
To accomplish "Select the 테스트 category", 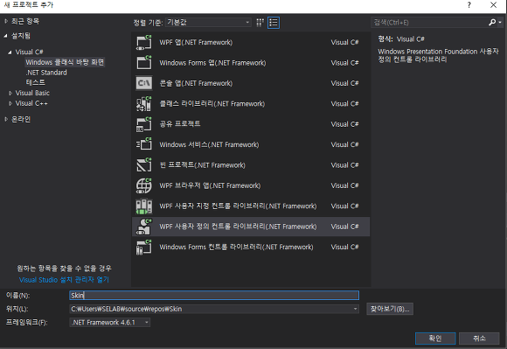I will (x=36, y=82).
